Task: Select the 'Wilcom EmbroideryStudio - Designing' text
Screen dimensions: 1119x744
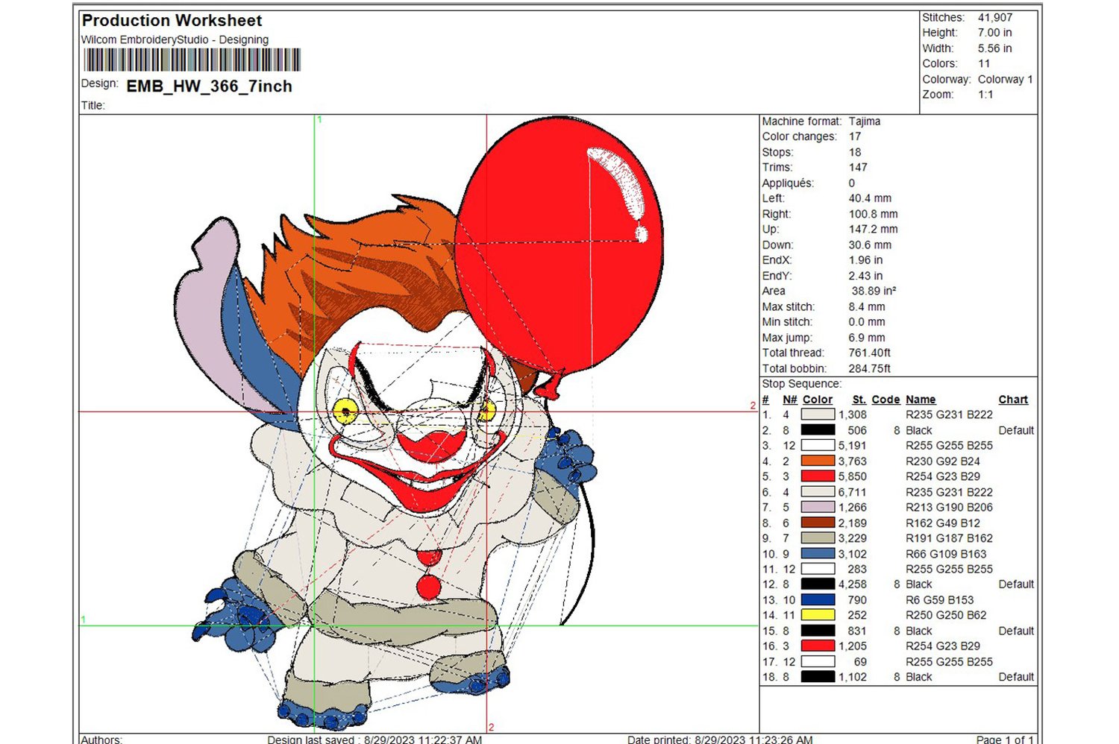Action: click(x=175, y=40)
